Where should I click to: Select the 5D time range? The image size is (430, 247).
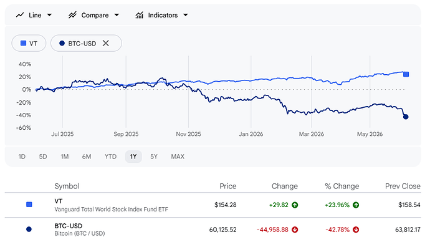(x=43, y=157)
